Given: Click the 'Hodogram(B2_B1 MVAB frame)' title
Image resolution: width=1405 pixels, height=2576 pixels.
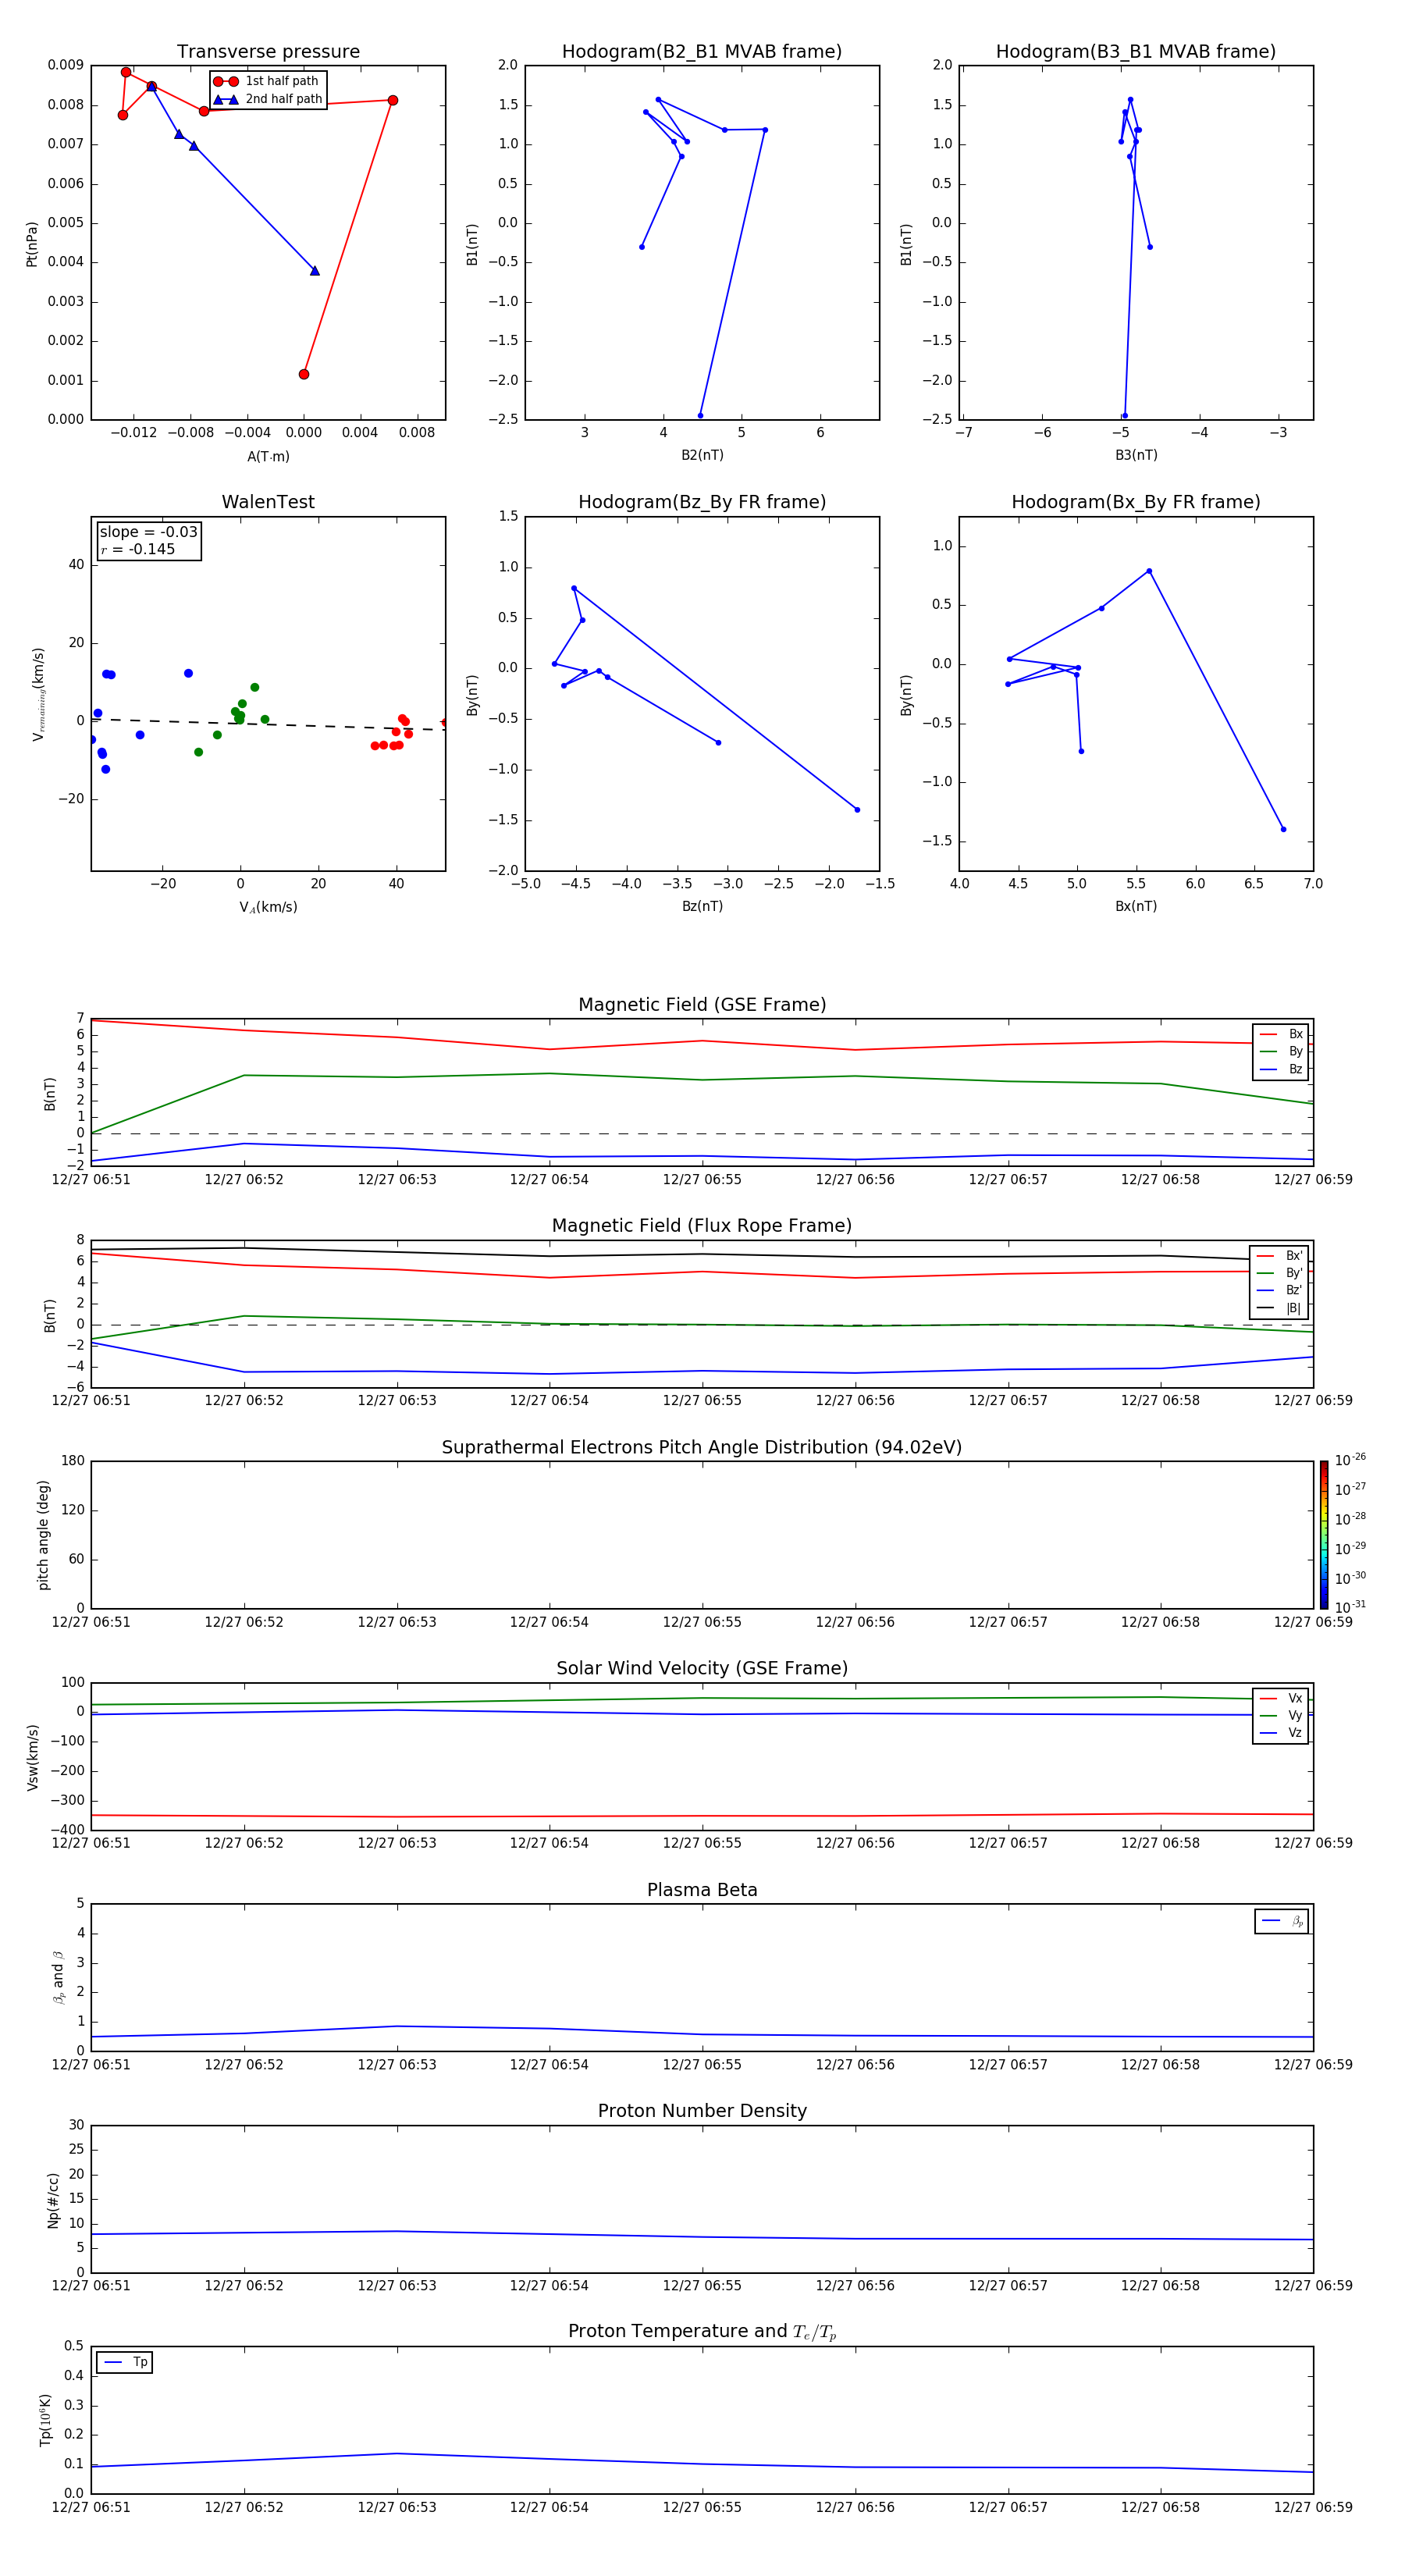Looking at the screenshot, I should click(701, 52).
